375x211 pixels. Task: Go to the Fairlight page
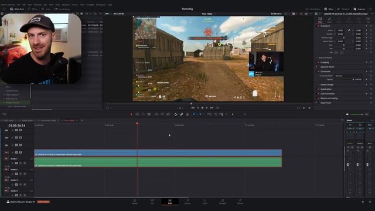(x=223, y=202)
